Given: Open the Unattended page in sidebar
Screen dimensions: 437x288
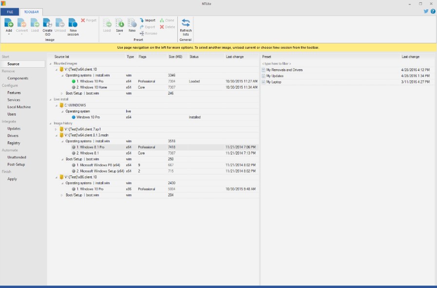Looking at the screenshot, I should coord(17,157).
